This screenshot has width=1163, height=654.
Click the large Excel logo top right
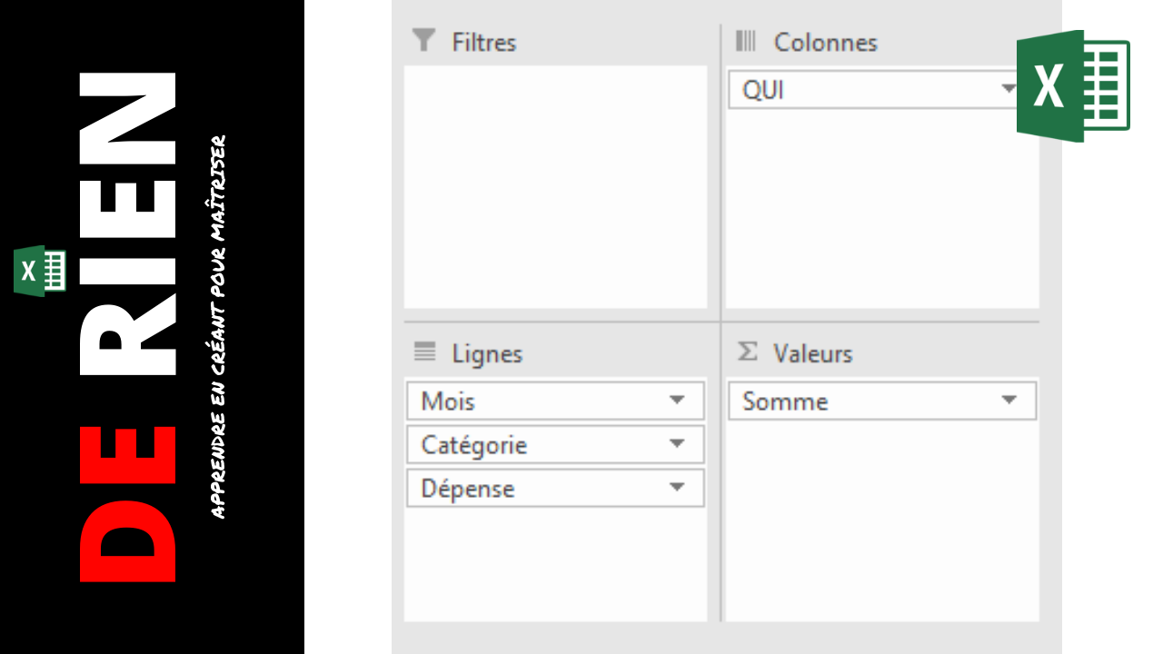[1073, 86]
